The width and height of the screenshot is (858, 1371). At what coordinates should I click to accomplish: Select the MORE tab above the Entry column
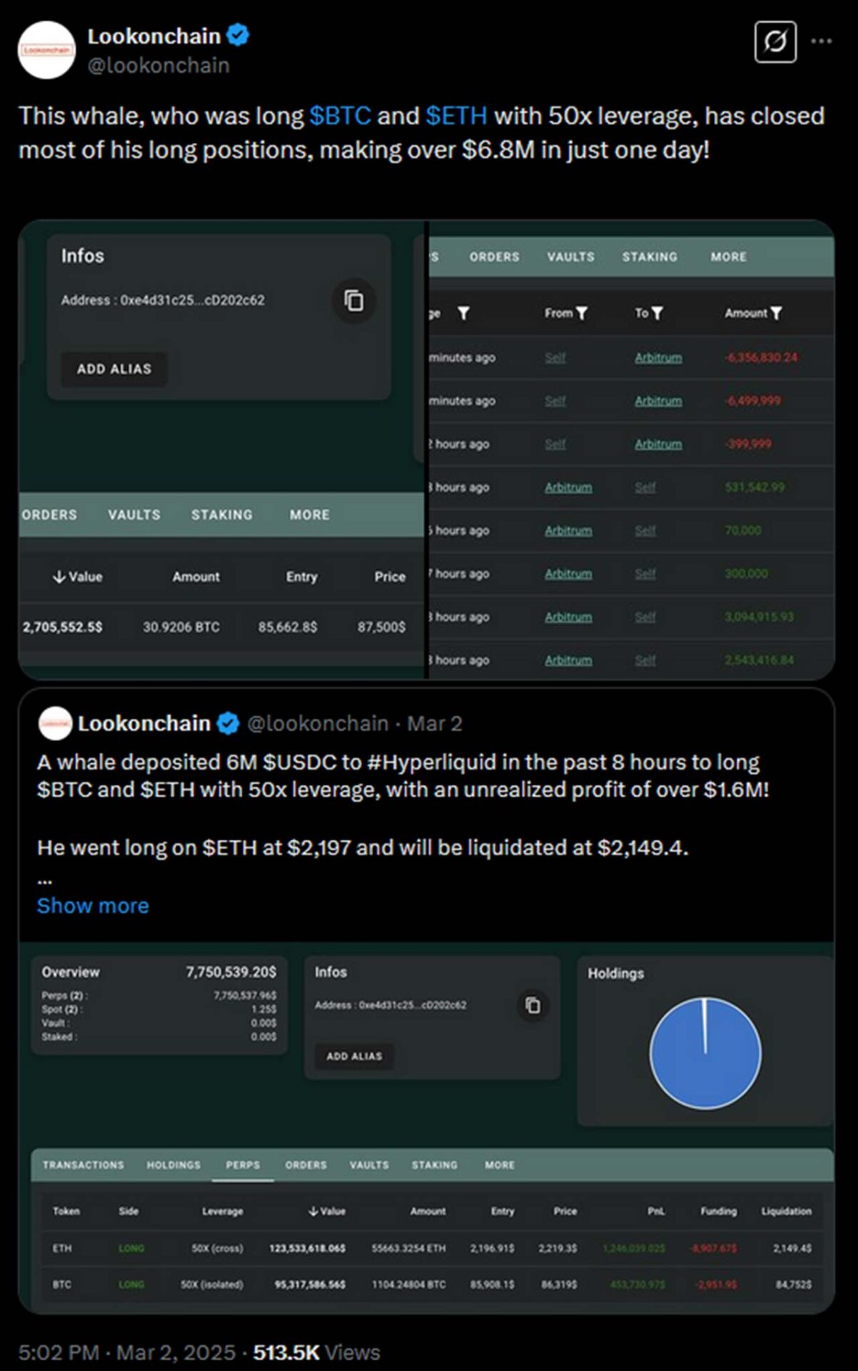pos(310,515)
